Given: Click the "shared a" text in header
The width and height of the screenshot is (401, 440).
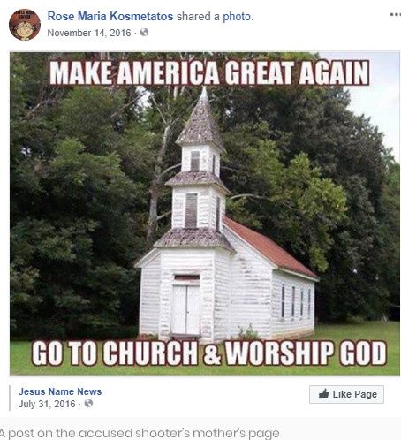Looking at the screenshot, I should (198, 17).
